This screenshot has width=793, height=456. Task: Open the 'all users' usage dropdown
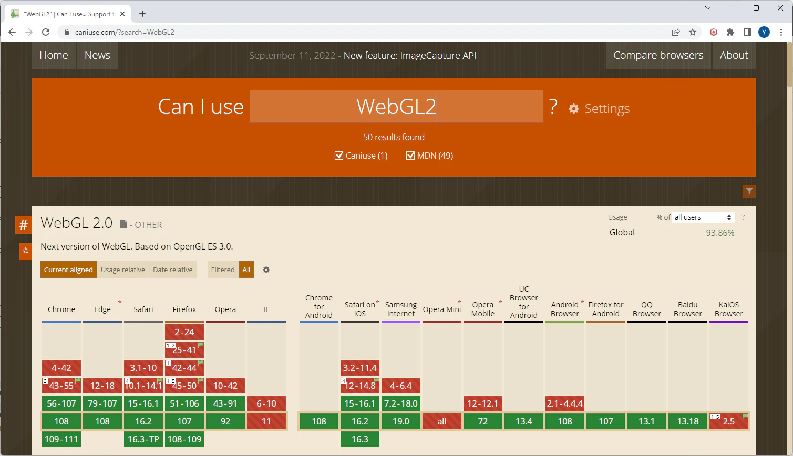[x=703, y=217]
